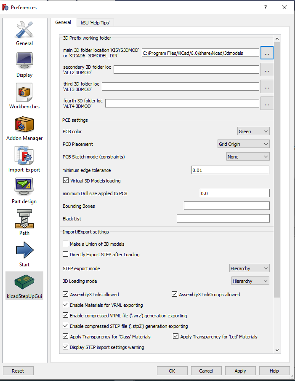Image resolution: width=295 pixels, height=381 pixels.
Task: Browse for fourth ALT4 3DMOD folder
Action: point(267,103)
